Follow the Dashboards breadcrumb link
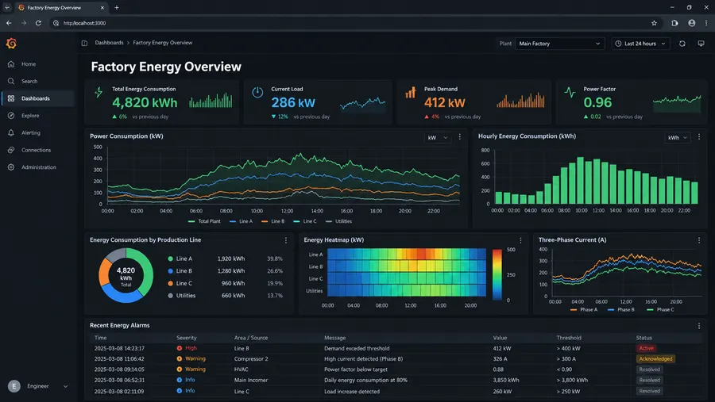Image resolution: width=715 pixels, height=402 pixels. pyautogui.click(x=109, y=43)
